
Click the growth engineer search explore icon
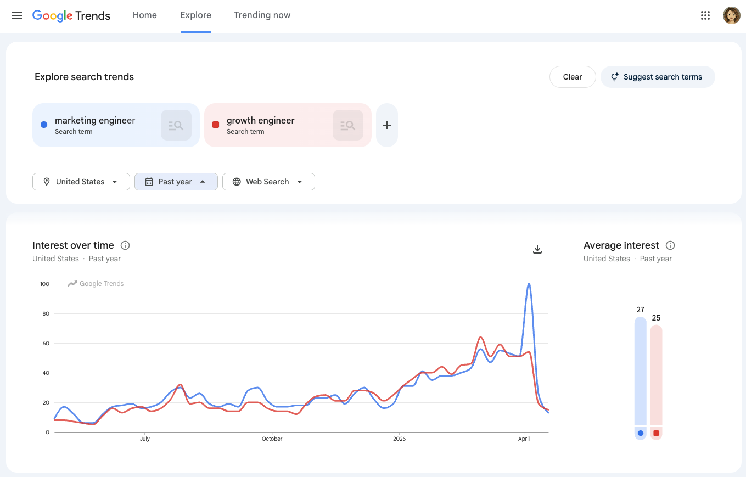347,125
